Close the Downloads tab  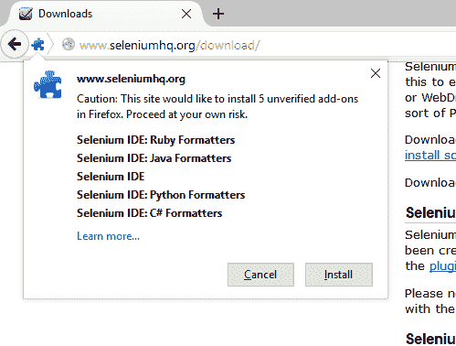(186, 14)
